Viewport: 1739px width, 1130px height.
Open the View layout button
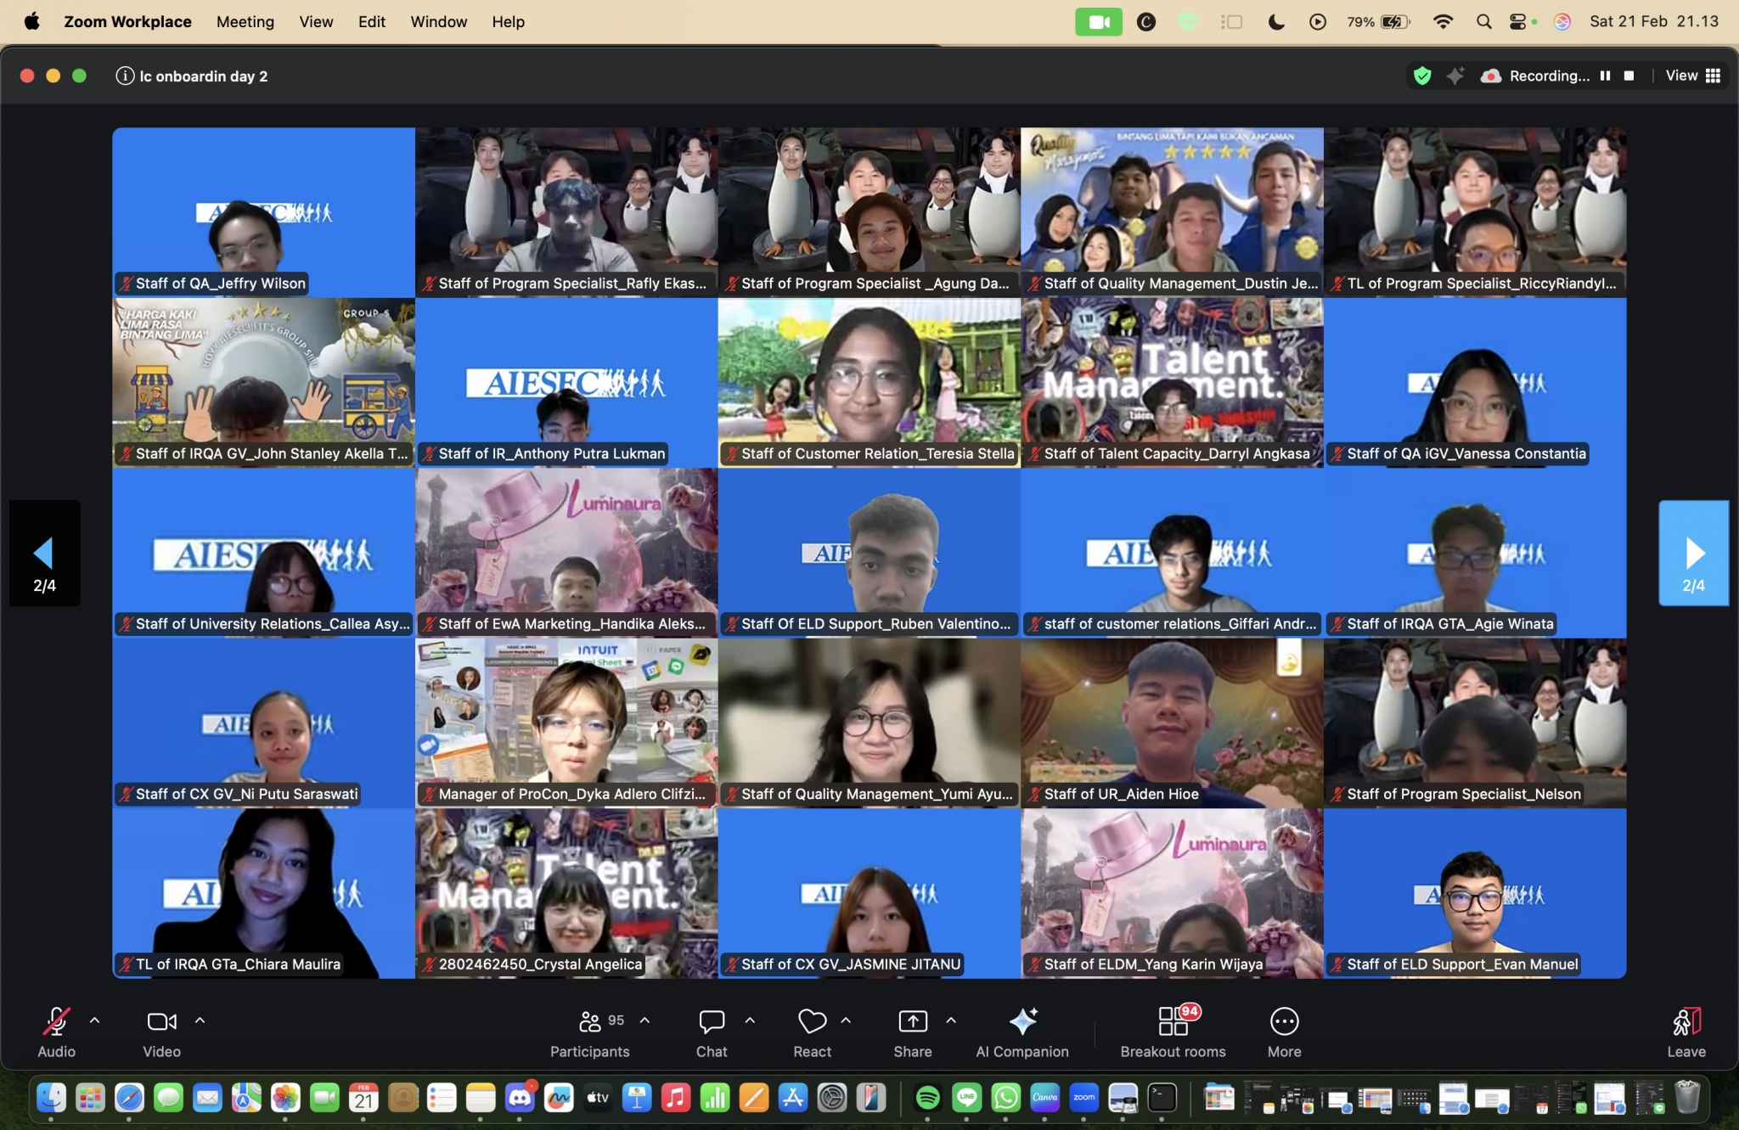[1693, 76]
